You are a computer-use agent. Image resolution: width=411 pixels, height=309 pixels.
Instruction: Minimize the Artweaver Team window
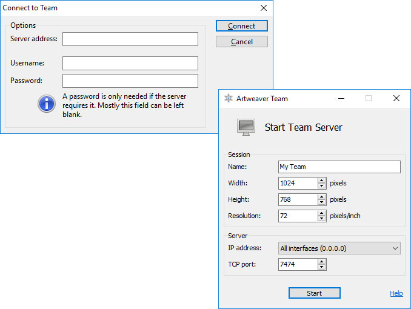click(x=341, y=99)
